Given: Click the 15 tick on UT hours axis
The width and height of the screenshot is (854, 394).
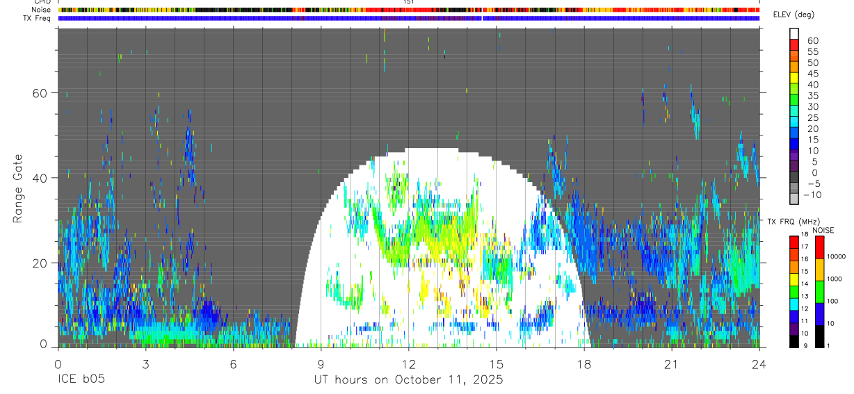Looking at the screenshot, I should (x=496, y=363).
